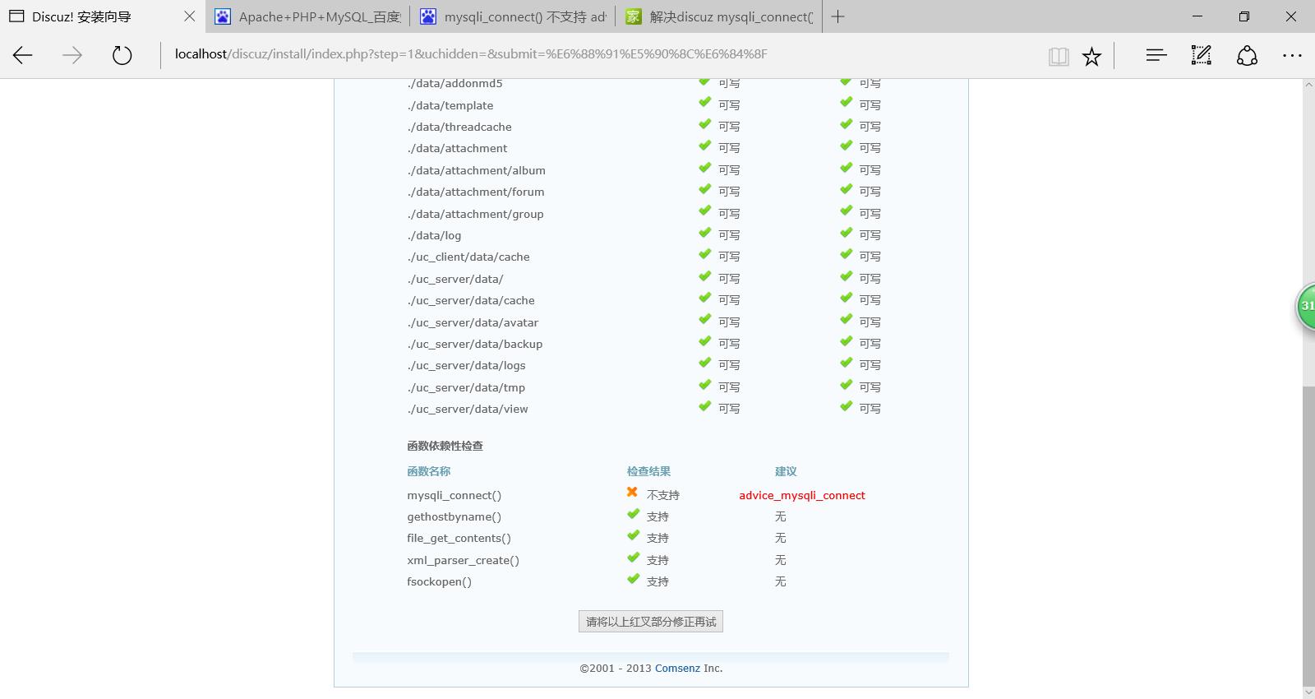
Task: Click ./uc_server/data/backup directory row
Action: tap(474, 344)
